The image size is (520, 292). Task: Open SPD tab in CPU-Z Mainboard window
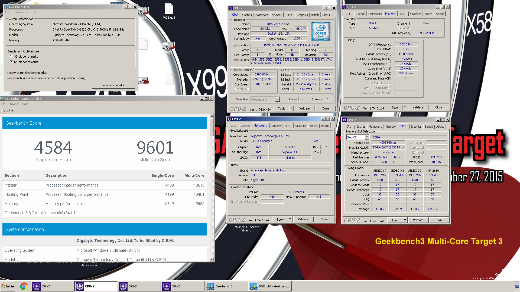tap(288, 126)
